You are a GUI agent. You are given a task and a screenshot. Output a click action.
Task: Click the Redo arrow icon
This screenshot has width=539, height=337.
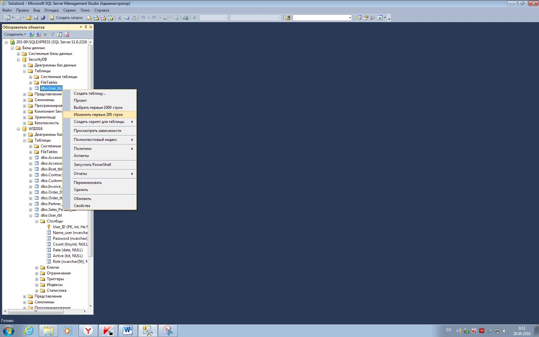pos(154,18)
